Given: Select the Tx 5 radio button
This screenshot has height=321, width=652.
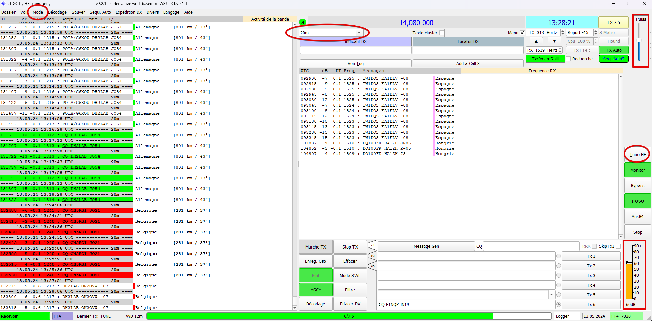Looking at the screenshot, I should coord(559,295).
